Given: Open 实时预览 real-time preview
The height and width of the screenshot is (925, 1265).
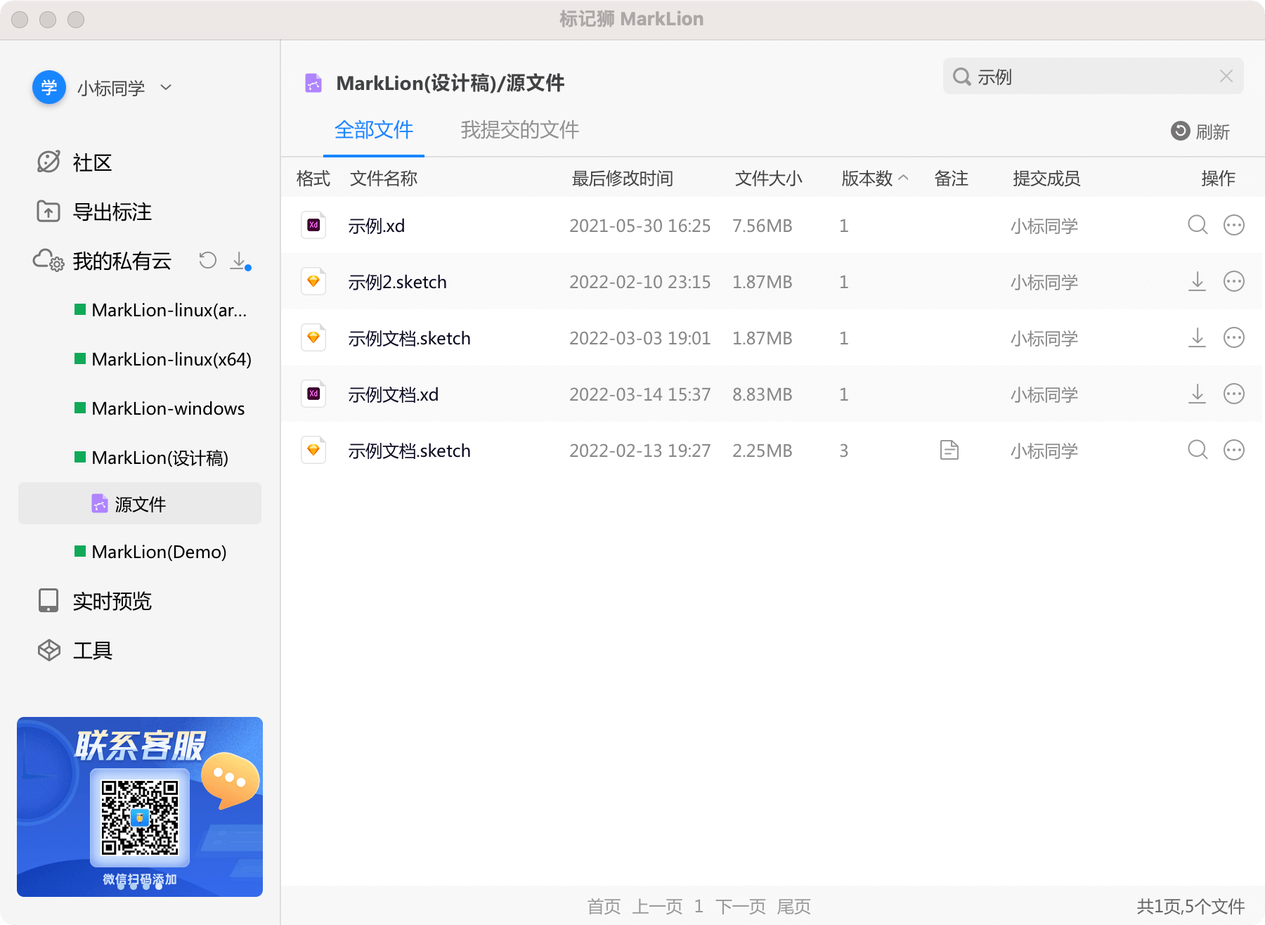Looking at the screenshot, I should (x=112, y=601).
